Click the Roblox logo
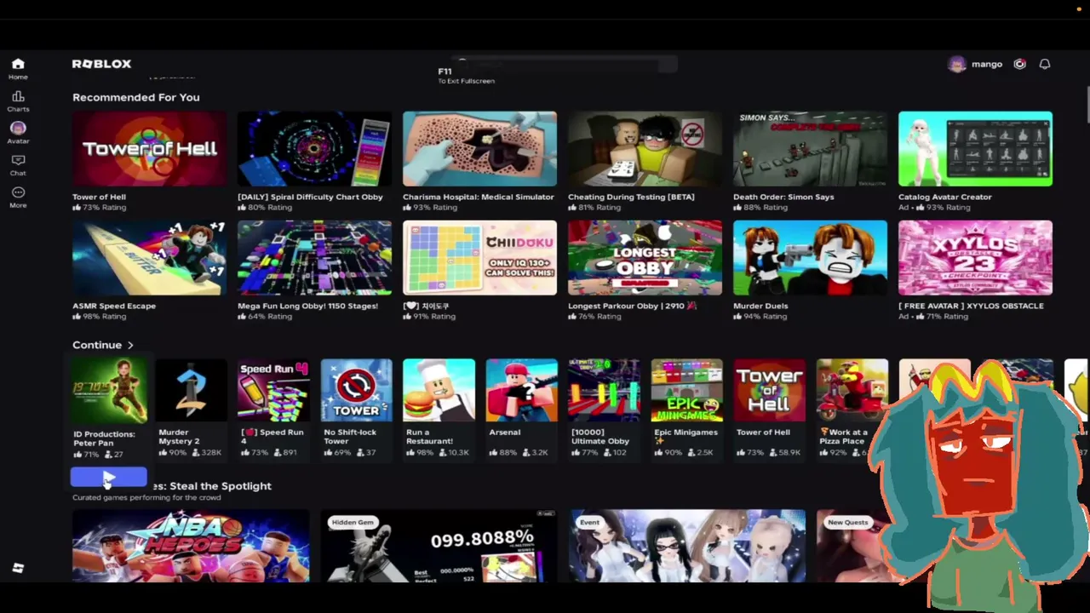The width and height of the screenshot is (1090, 613). point(101,64)
